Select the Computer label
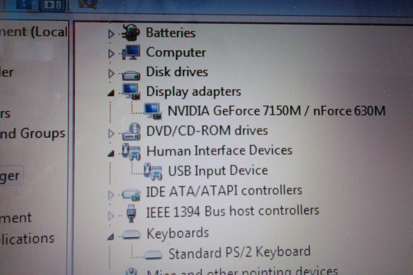Image resolution: width=413 pixels, height=275 pixels. point(176,53)
